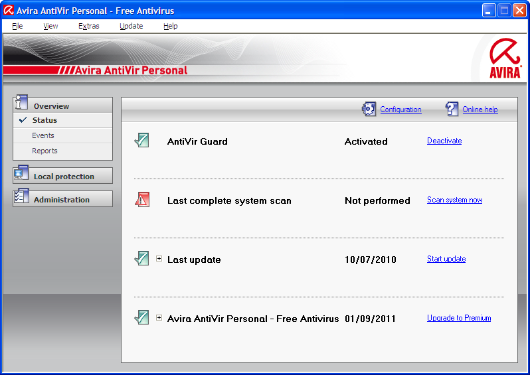The height and width of the screenshot is (375, 530).
Task: Click the Administration checklist icon
Action: pyautogui.click(x=21, y=197)
